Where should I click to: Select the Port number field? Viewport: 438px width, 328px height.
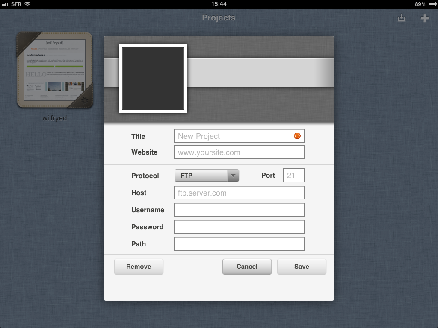tap(293, 176)
